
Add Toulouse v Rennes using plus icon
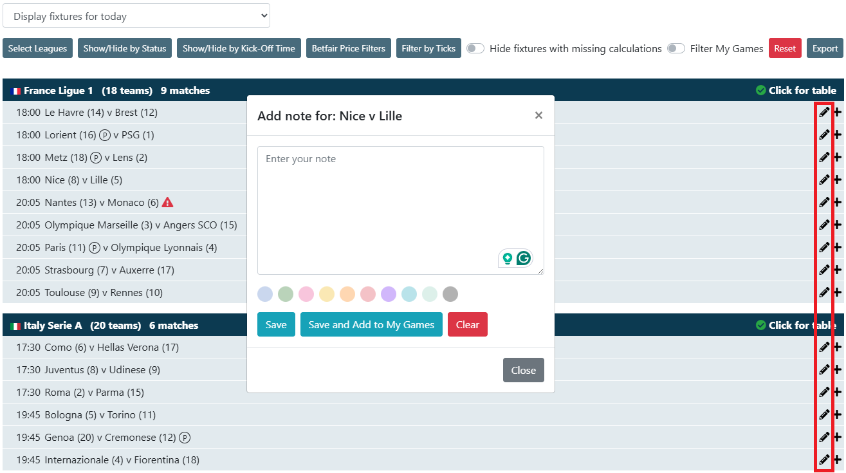pyautogui.click(x=837, y=293)
